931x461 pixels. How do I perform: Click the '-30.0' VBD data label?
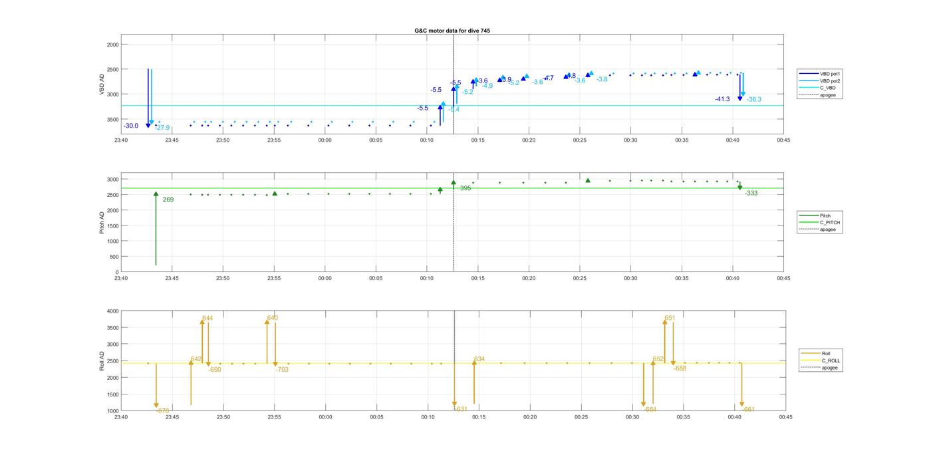[131, 126]
